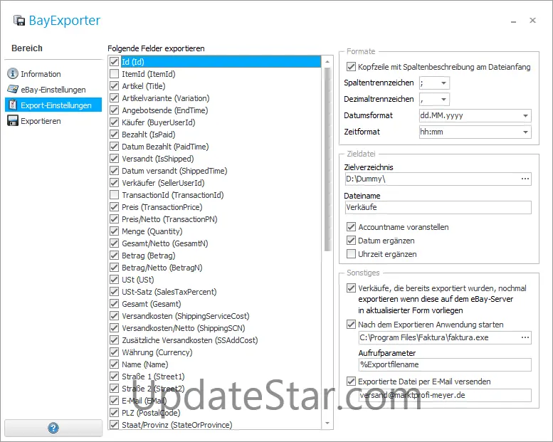This screenshot has width=553, height=442.
Task: Click the BayExporter app logo icon
Action: pyautogui.click(x=19, y=21)
